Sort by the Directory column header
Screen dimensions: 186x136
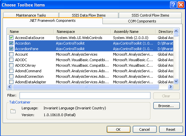coord(165,32)
